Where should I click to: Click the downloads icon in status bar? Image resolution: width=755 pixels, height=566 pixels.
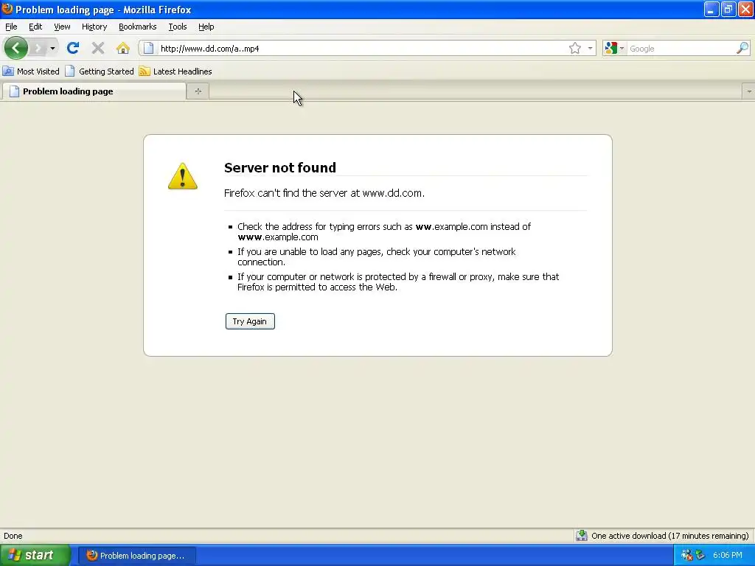click(582, 536)
